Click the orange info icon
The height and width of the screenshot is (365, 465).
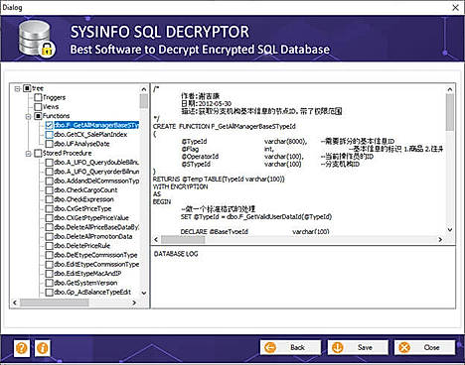(x=43, y=348)
